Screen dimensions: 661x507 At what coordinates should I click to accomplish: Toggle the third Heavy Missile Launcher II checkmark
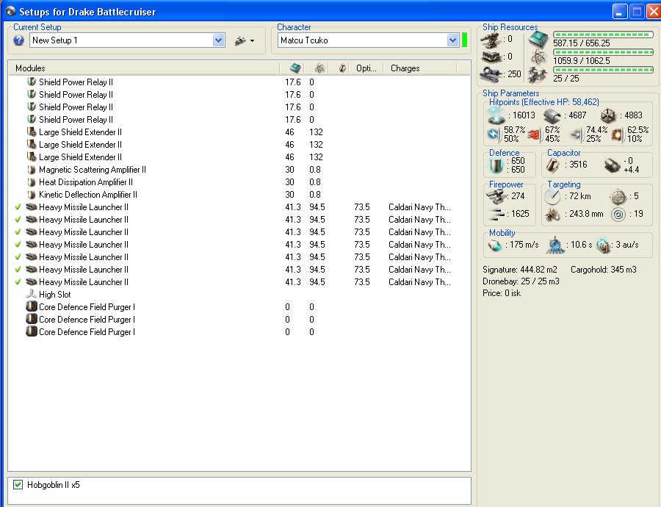(x=18, y=232)
